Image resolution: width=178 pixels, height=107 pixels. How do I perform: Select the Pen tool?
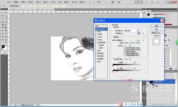pyautogui.click(x=3, y=34)
